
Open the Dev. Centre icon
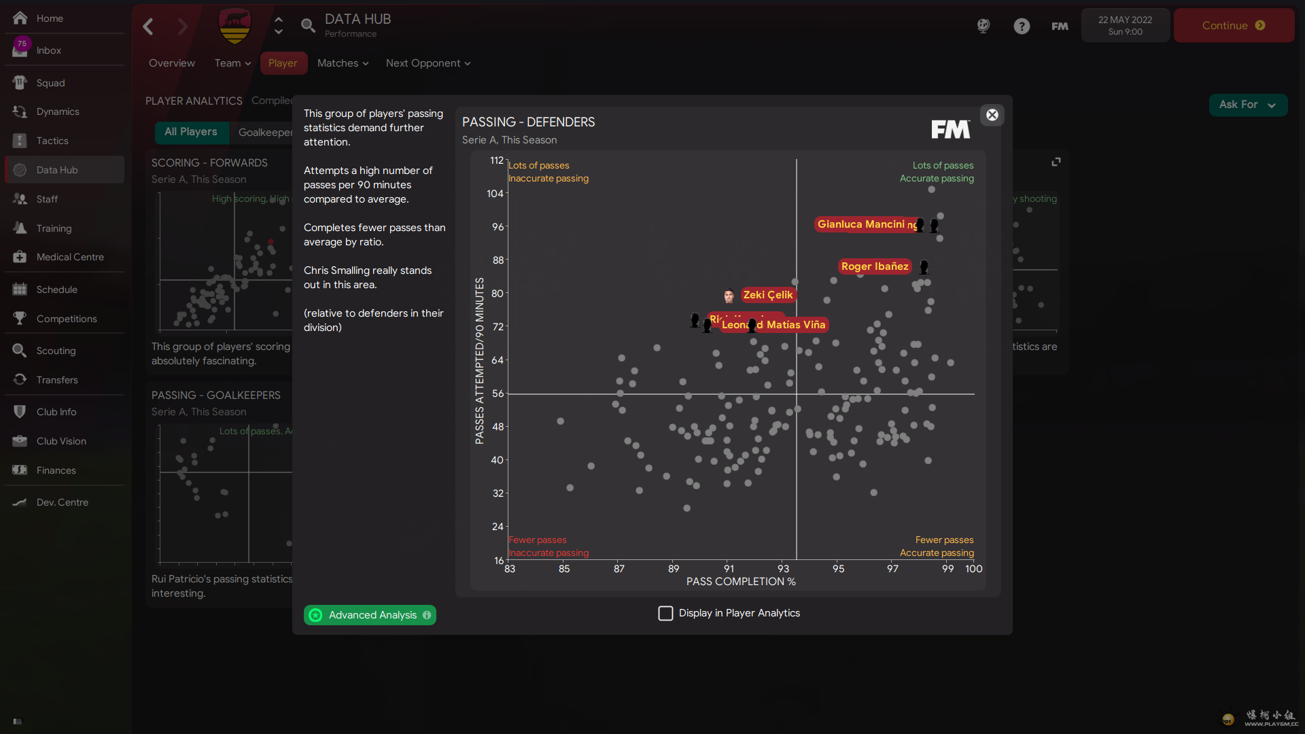(x=20, y=502)
